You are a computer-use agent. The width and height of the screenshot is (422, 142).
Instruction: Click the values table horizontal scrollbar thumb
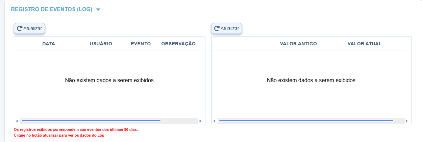[x=306, y=120]
